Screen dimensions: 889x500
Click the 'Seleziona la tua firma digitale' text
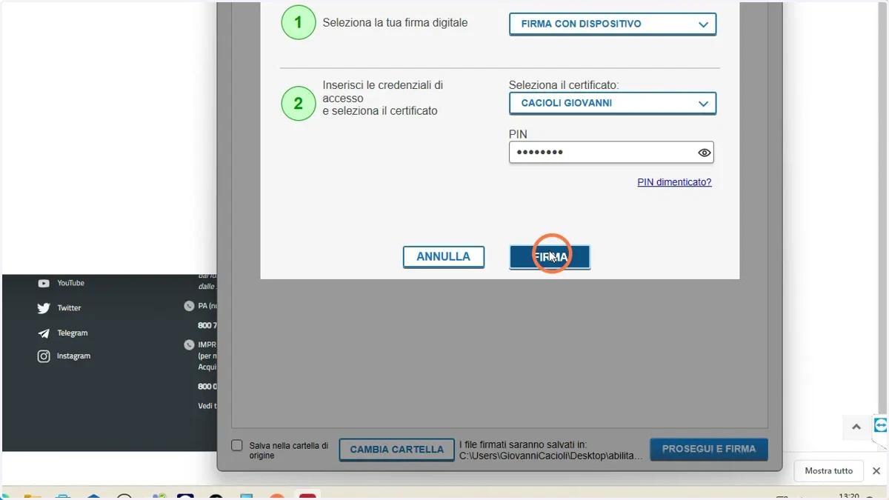coord(395,23)
